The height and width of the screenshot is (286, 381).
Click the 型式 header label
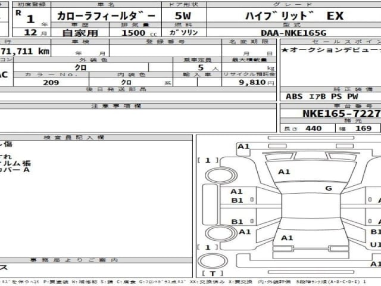(x=292, y=25)
